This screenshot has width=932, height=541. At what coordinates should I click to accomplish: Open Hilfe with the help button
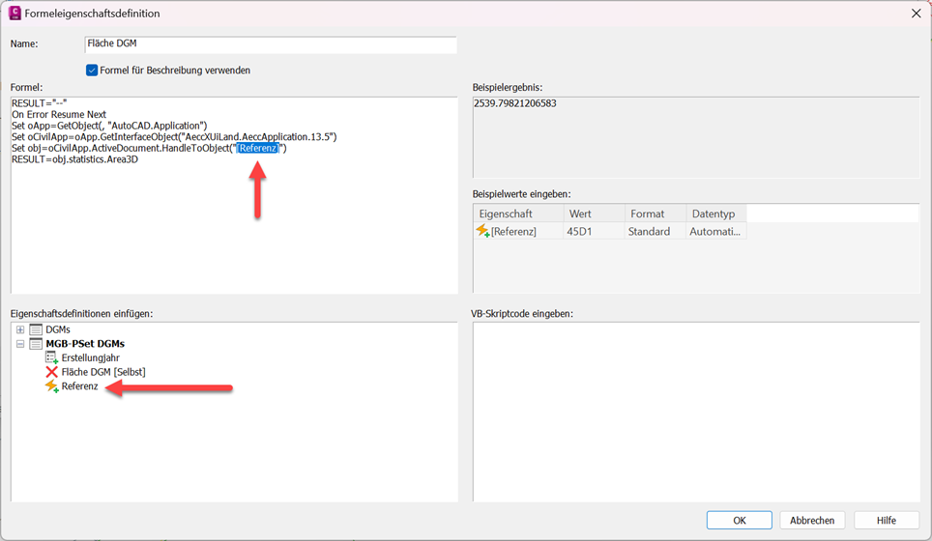[x=886, y=520]
